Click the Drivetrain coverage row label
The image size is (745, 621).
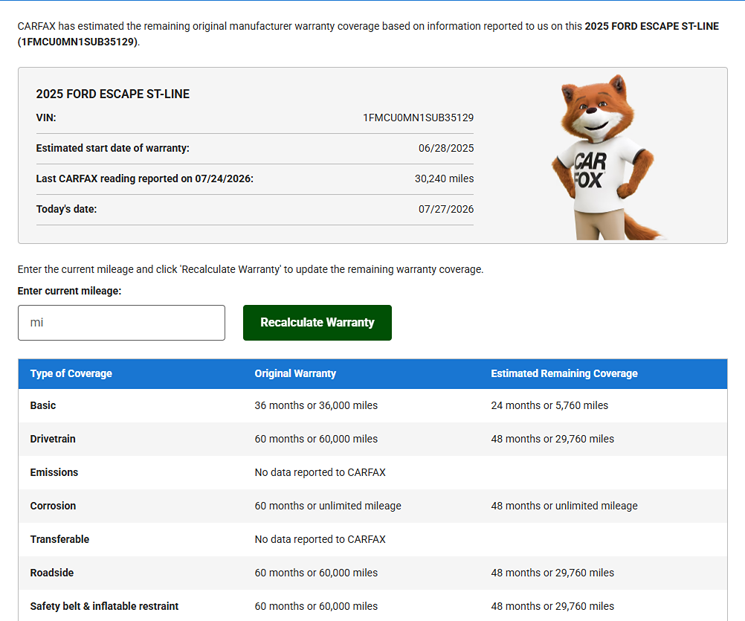tap(53, 439)
